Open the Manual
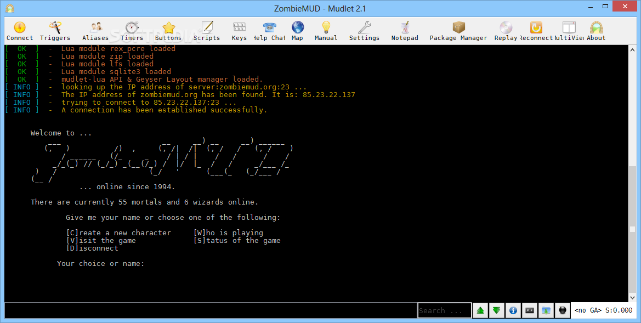641x323 pixels. pyautogui.click(x=326, y=31)
